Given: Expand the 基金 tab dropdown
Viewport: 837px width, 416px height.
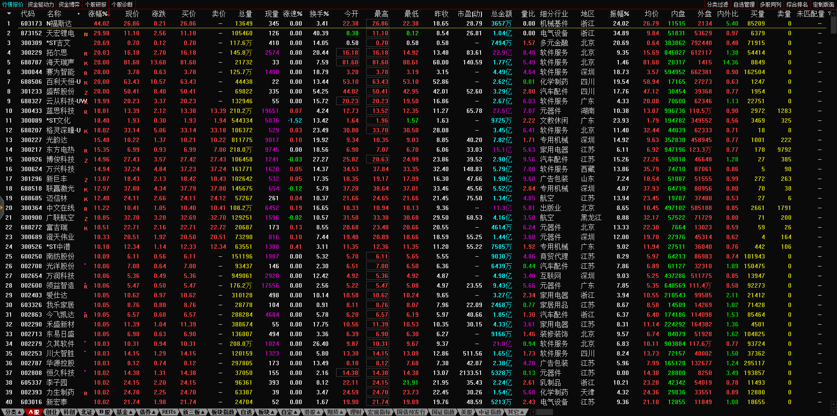Looking at the screenshot, I should (124, 412).
